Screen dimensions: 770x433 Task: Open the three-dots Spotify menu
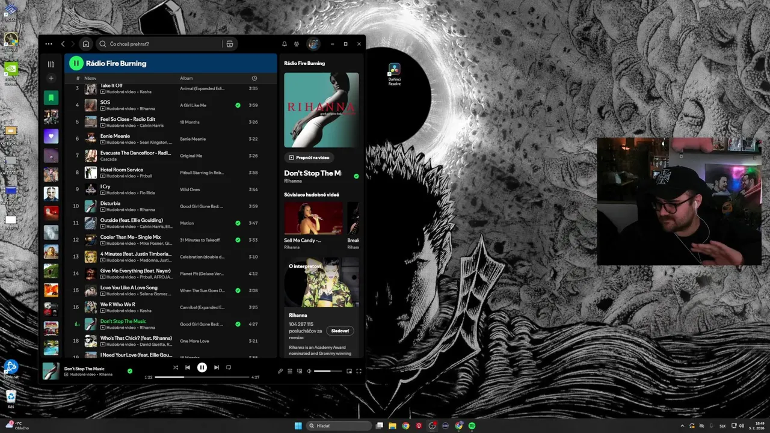(49, 44)
